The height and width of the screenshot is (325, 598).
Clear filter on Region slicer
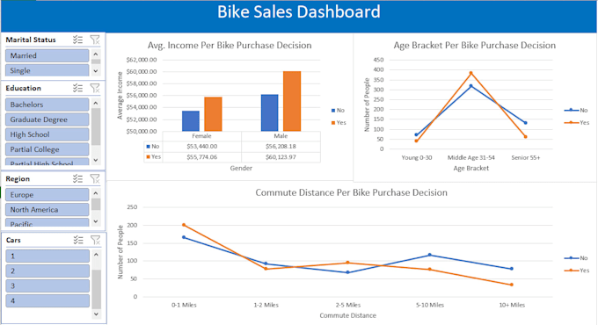(95, 178)
